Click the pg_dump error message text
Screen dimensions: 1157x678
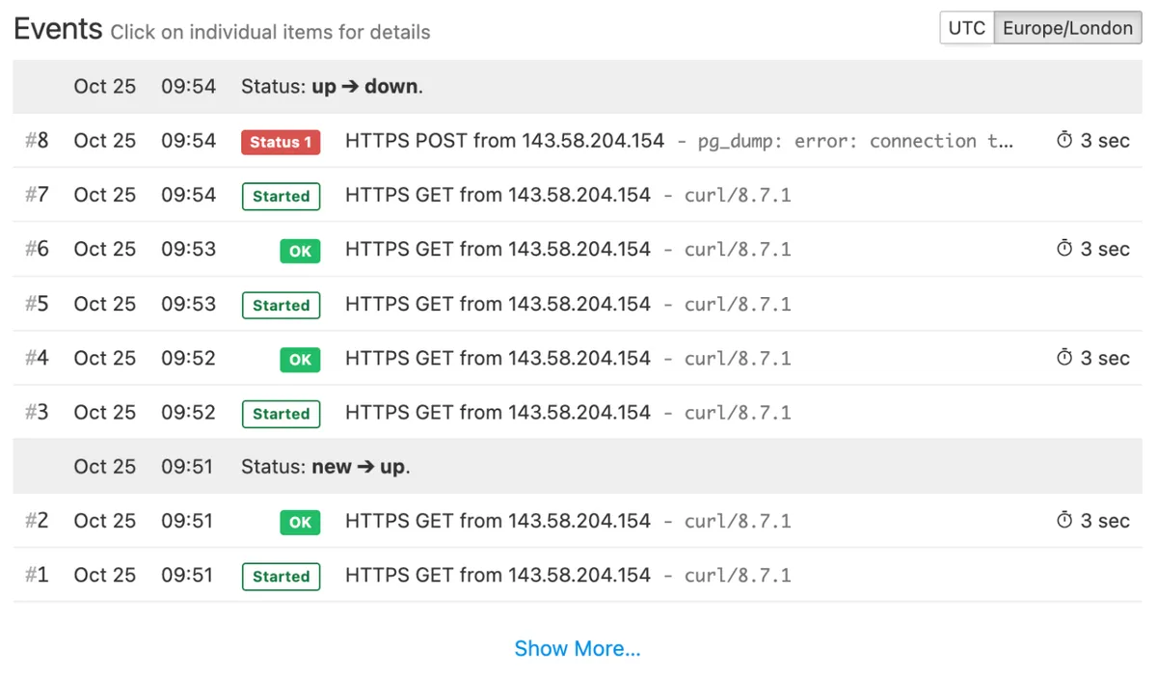(x=855, y=142)
